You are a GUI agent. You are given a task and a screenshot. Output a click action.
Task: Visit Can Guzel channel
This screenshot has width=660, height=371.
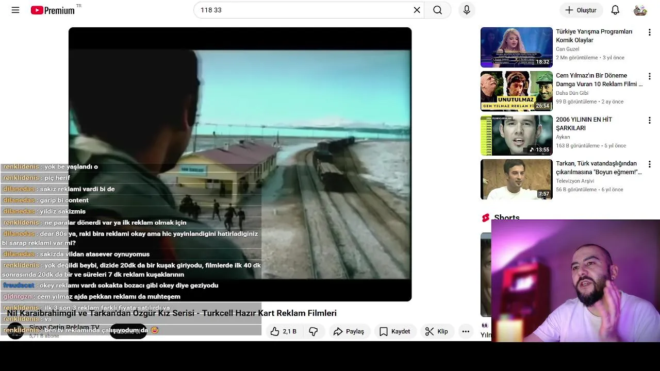click(567, 49)
